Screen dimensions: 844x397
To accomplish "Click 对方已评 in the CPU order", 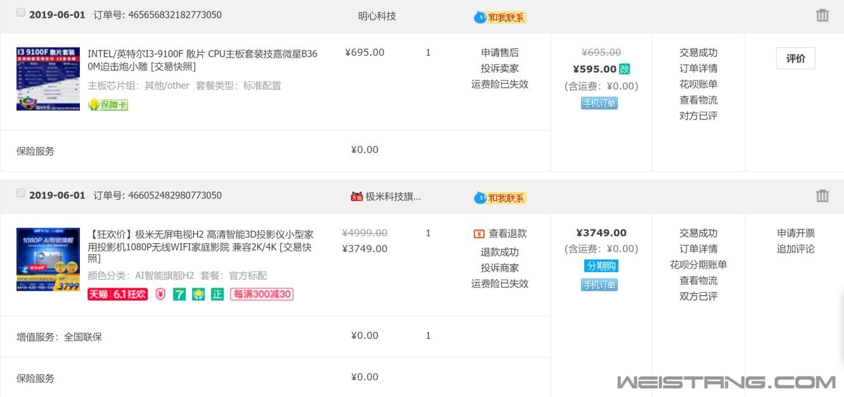I will click(x=698, y=116).
